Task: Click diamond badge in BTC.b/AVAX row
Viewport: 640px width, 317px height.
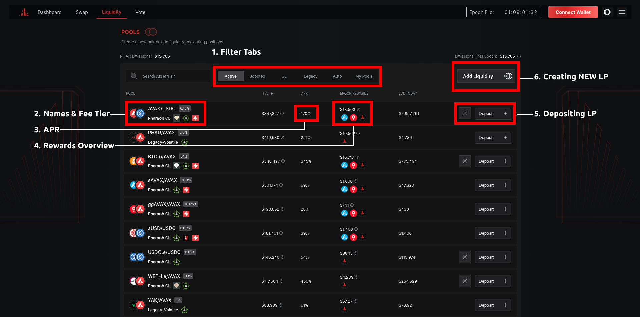Action: click(x=177, y=166)
